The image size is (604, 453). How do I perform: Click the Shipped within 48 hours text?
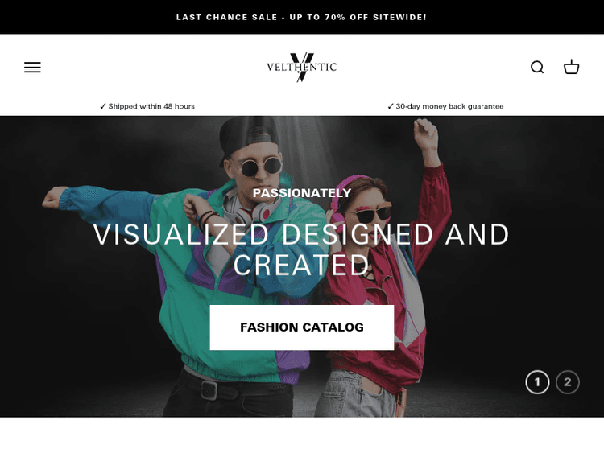(151, 106)
